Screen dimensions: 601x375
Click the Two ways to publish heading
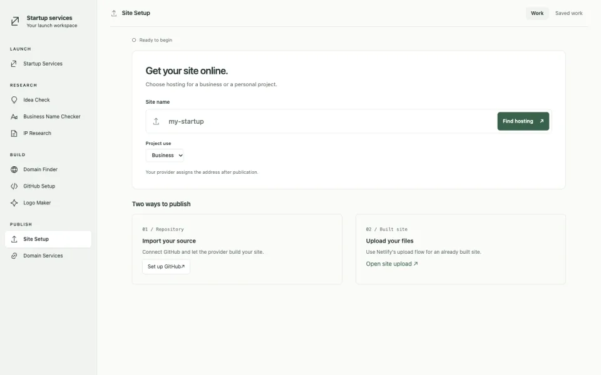coord(162,204)
